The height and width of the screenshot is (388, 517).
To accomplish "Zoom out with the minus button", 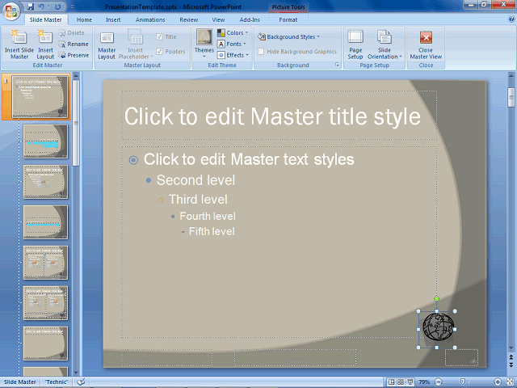I will pyautogui.click(x=438, y=382).
